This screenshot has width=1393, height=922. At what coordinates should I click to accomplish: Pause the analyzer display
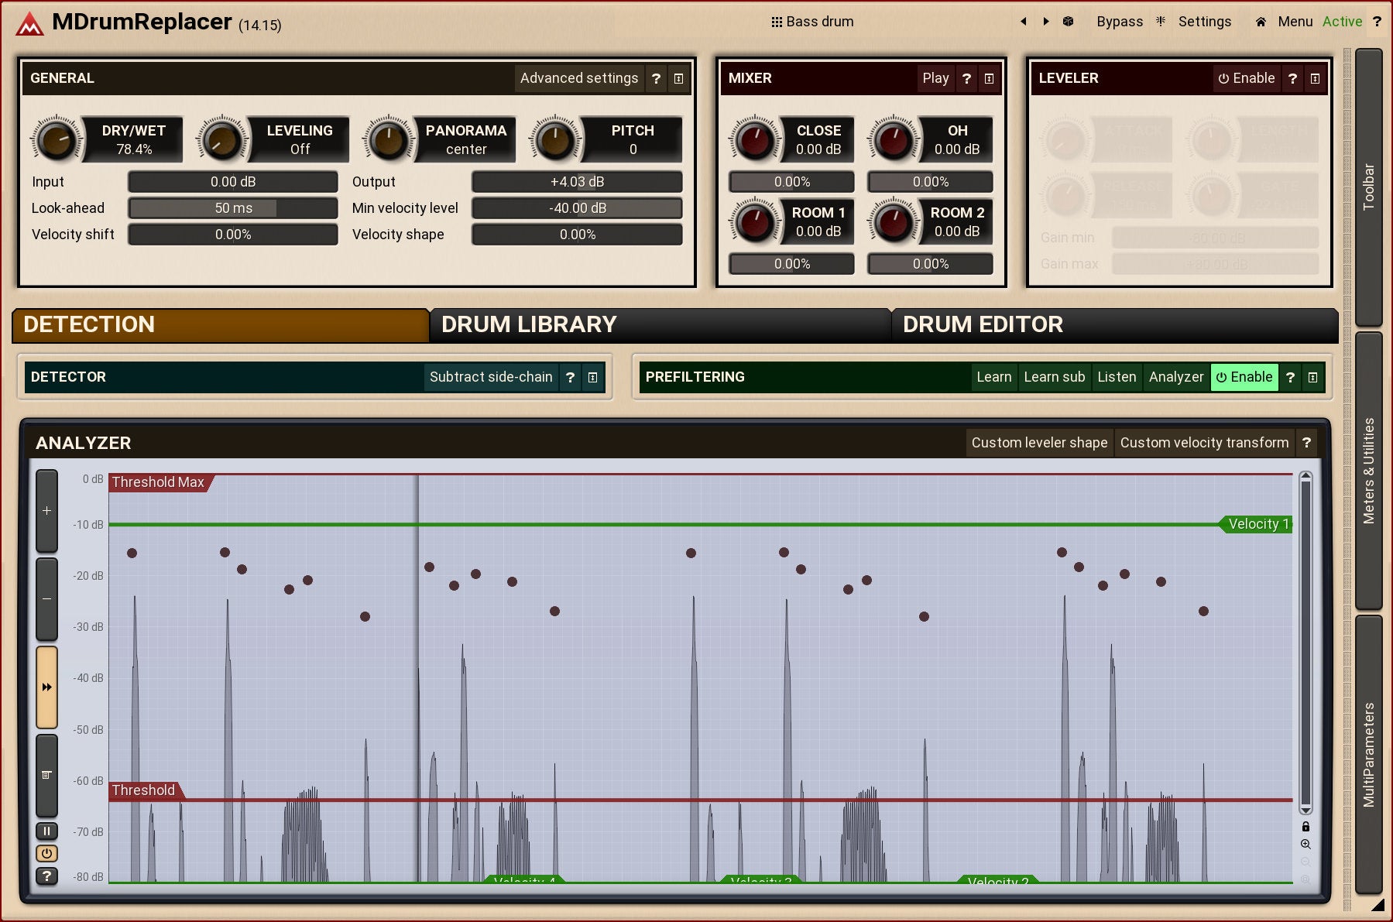click(x=46, y=831)
